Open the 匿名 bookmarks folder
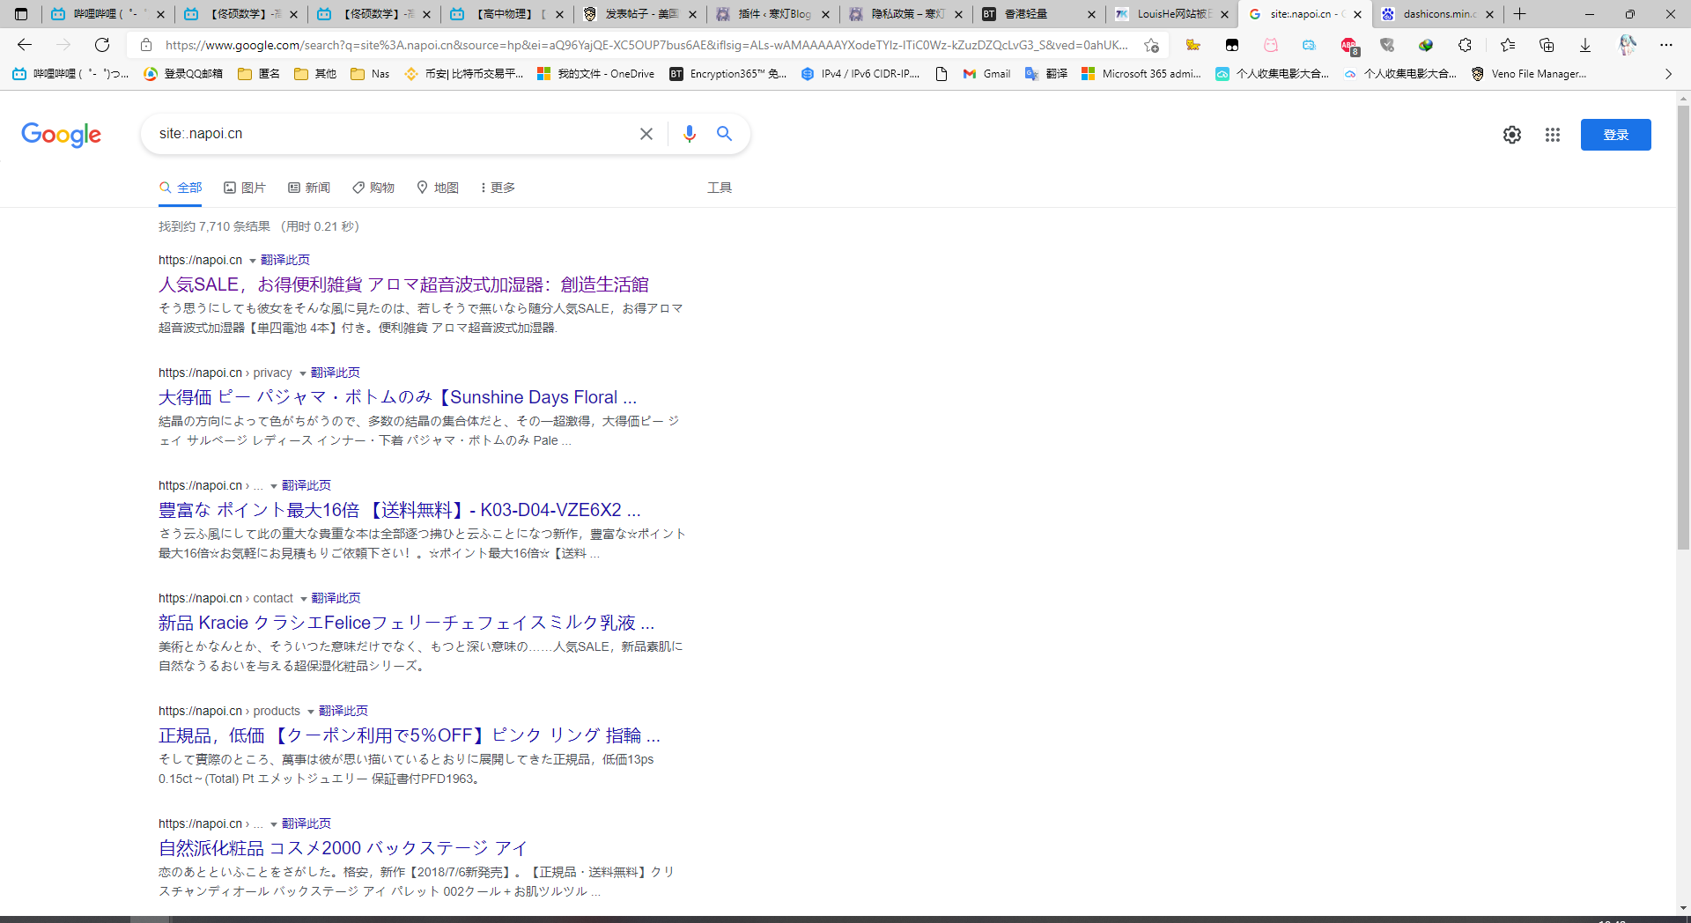The image size is (1691, 923). click(x=259, y=74)
